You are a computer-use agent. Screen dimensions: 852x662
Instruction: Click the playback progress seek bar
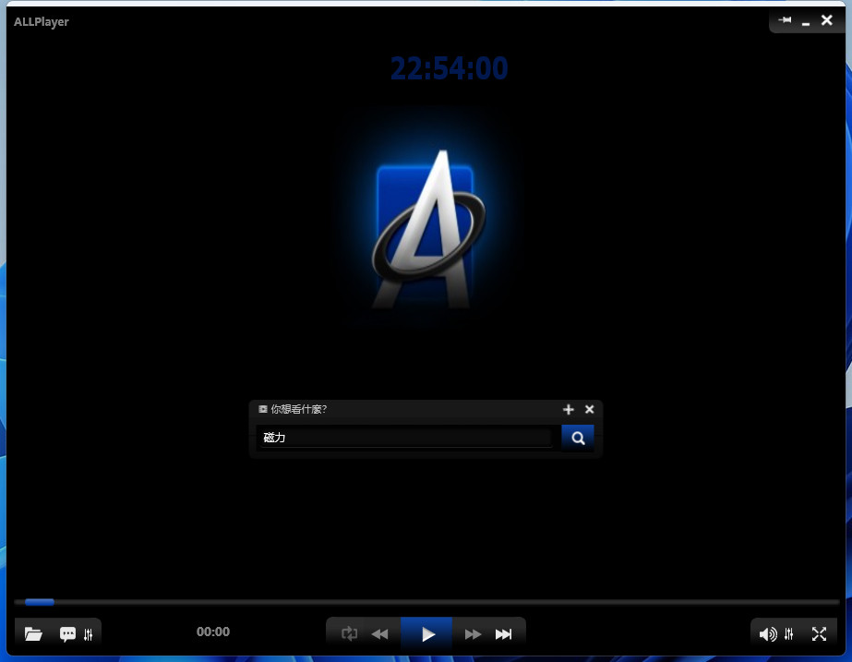point(427,602)
